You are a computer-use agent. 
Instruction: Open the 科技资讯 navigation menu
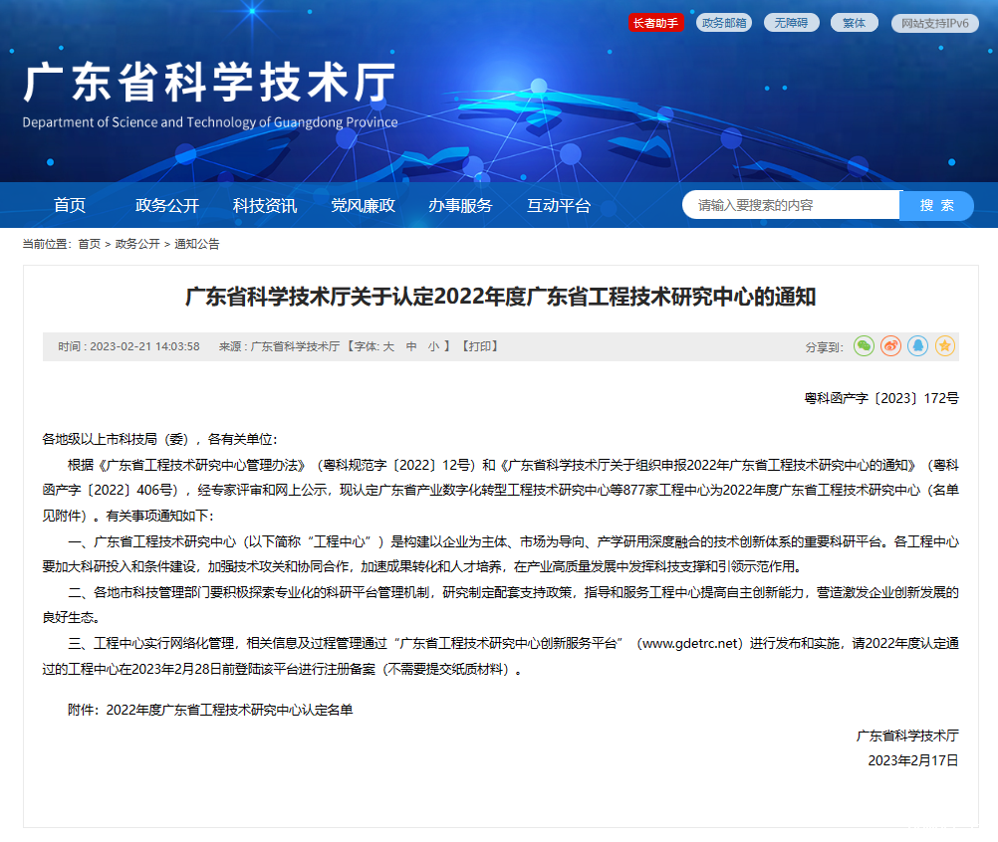click(x=265, y=205)
